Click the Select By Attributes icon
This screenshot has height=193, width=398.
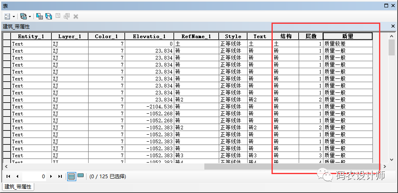(x=40, y=16)
